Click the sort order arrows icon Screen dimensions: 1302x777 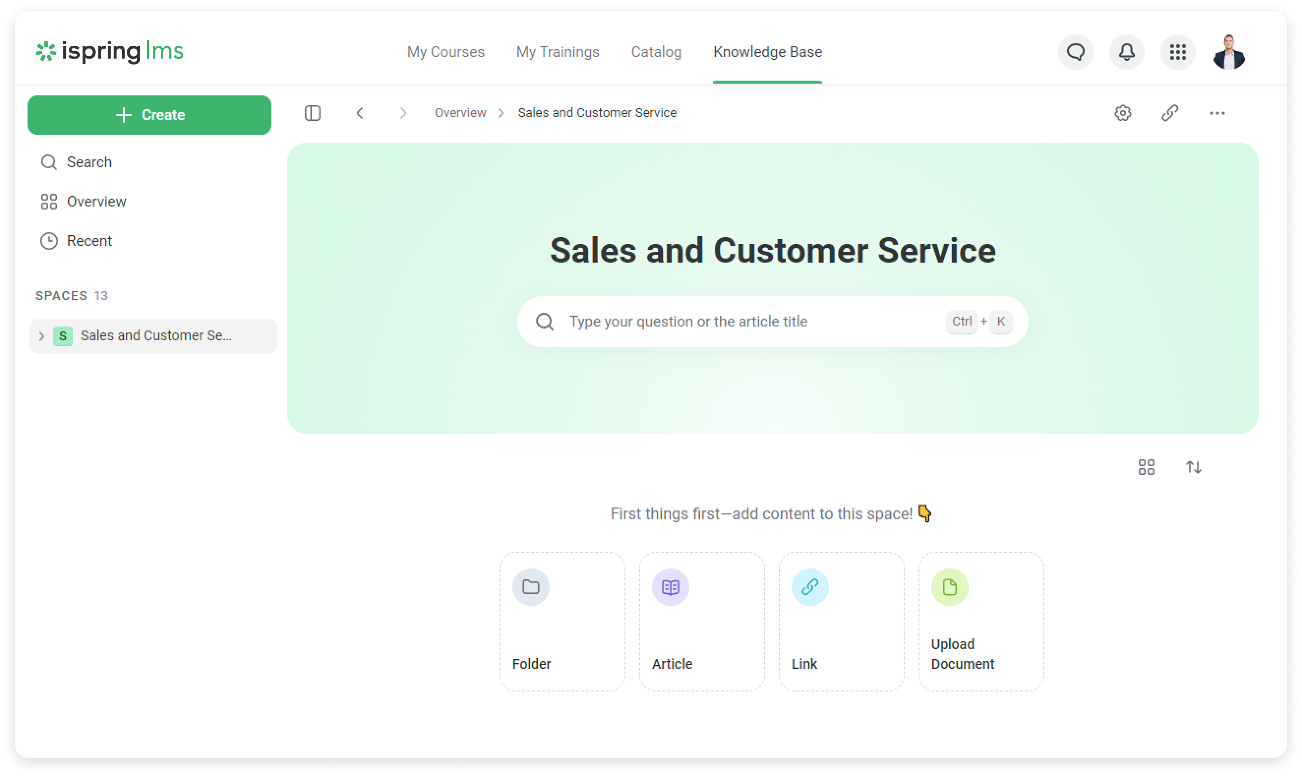click(x=1193, y=467)
